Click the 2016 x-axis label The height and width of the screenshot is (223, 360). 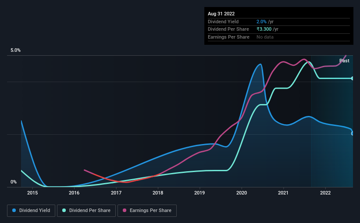point(74,193)
